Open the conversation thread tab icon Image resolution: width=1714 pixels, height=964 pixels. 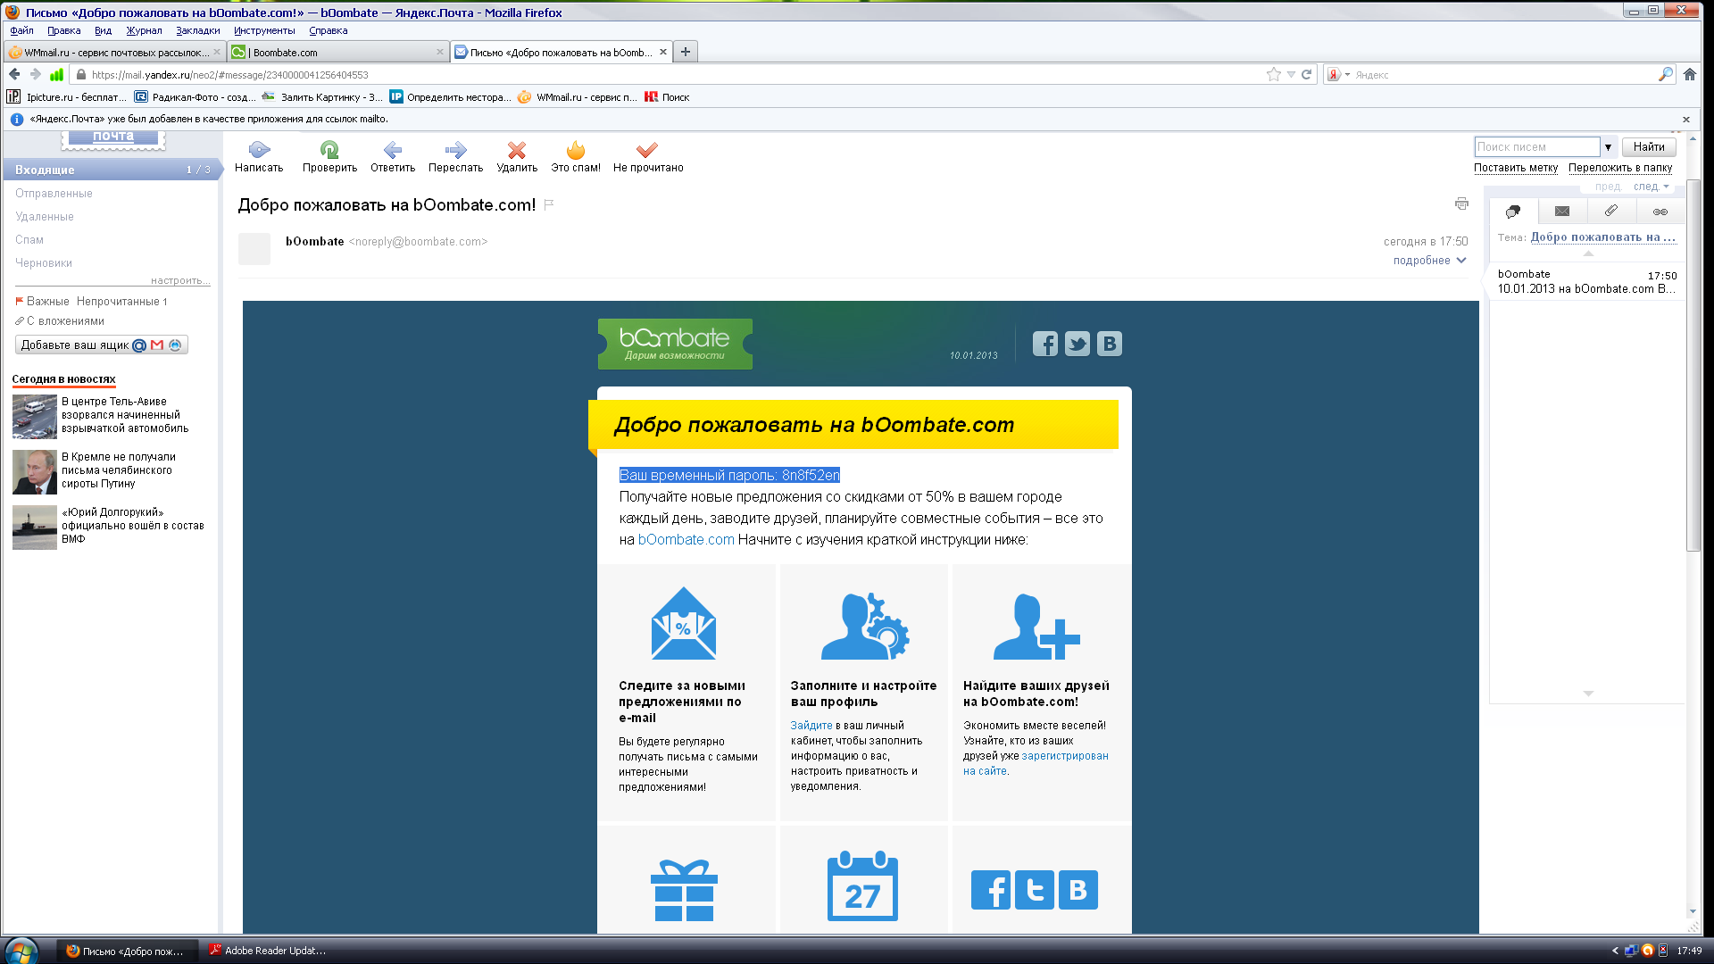tap(1513, 212)
